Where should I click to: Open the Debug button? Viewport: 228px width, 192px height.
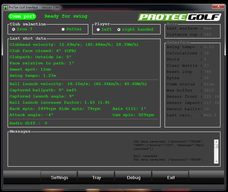(x=133, y=178)
